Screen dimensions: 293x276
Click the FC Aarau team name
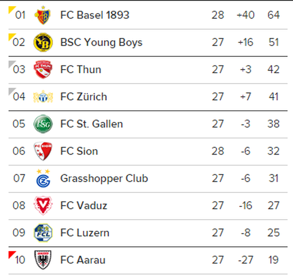[x=83, y=260]
